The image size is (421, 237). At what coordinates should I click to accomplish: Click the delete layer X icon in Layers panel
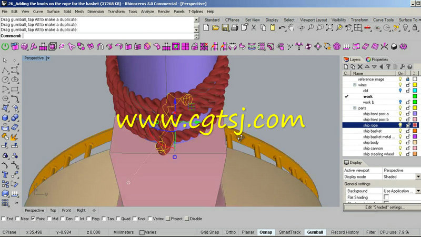tap(360, 67)
